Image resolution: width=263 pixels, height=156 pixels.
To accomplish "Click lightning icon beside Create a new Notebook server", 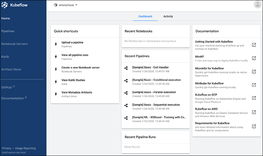I will pyautogui.click(x=56, y=69).
